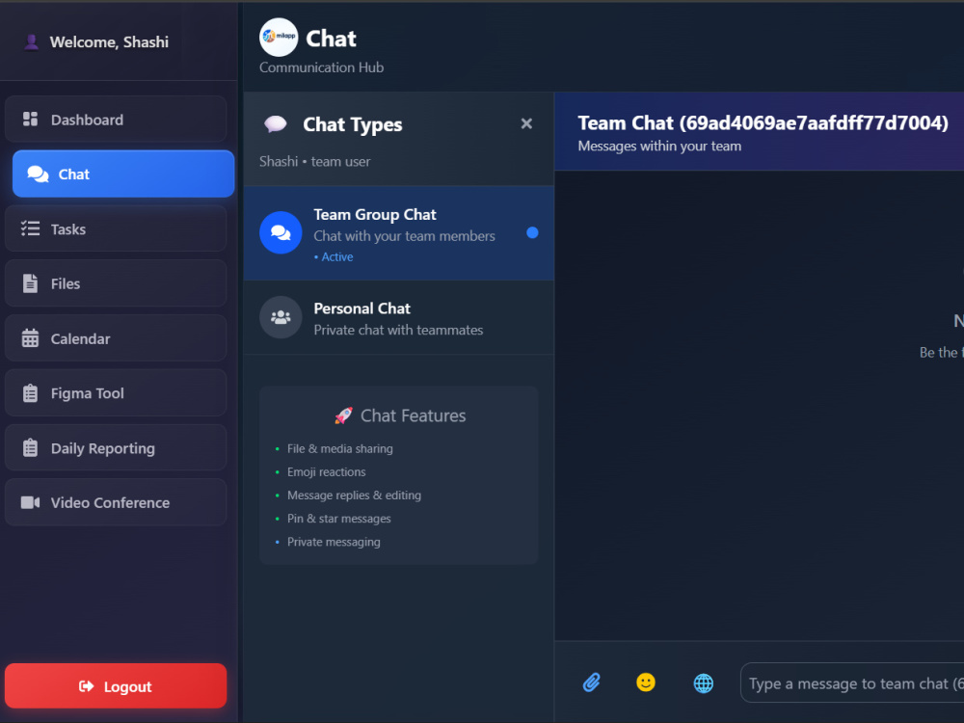Select Personal Chat entry
Screen dimensions: 964x723
tap(399, 318)
